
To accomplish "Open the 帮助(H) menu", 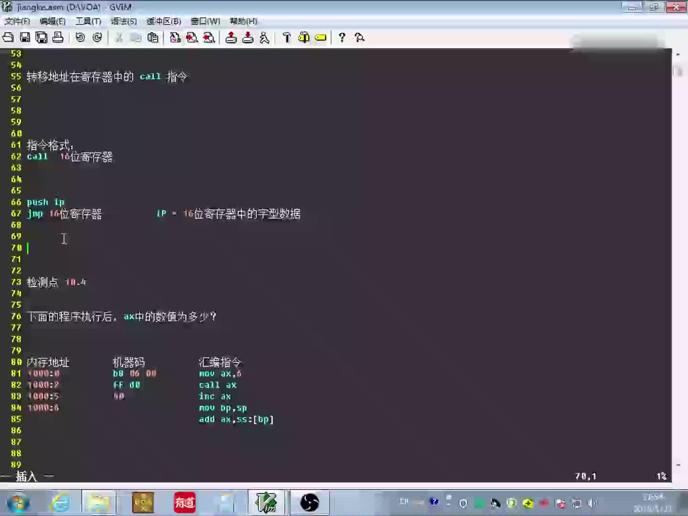I will click(244, 21).
